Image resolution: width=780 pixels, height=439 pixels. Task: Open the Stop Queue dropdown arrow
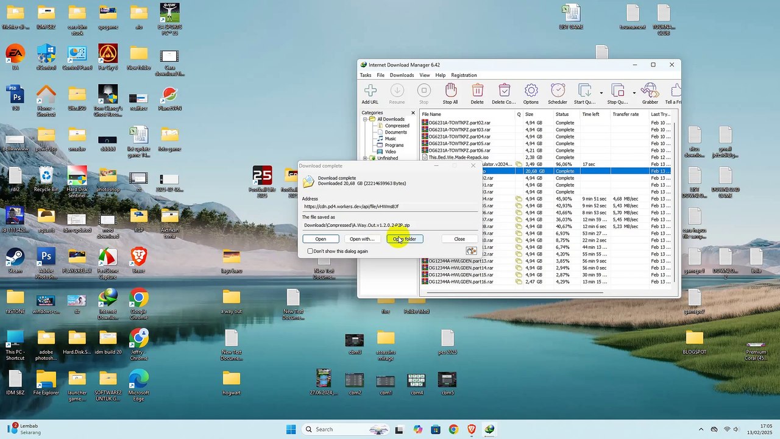634,93
